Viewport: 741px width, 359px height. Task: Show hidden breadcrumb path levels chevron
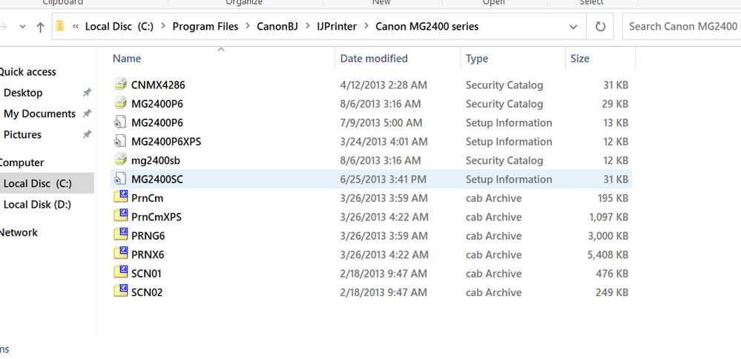coord(76,27)
